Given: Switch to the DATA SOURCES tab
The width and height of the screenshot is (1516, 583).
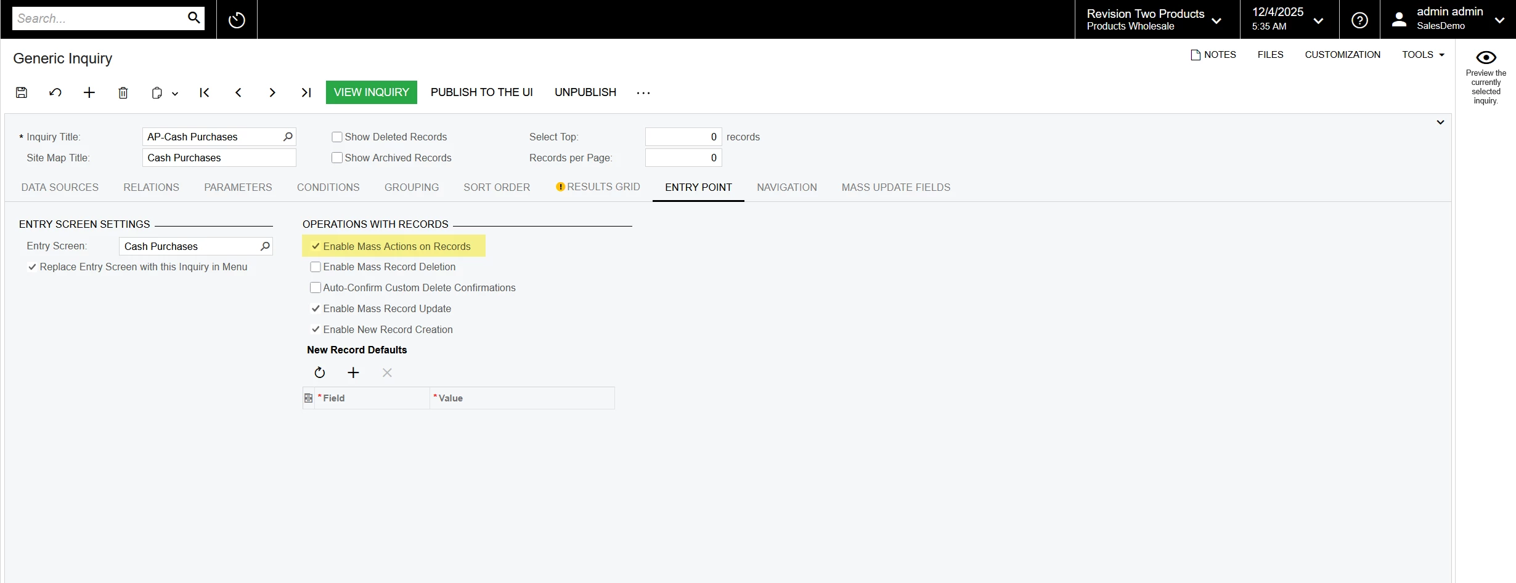Looking at the screenshot, I should 60,187.
